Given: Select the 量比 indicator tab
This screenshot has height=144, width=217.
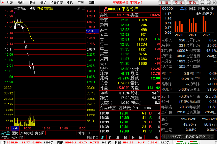Looking at the screenshot, I should [x=15, y=133].
